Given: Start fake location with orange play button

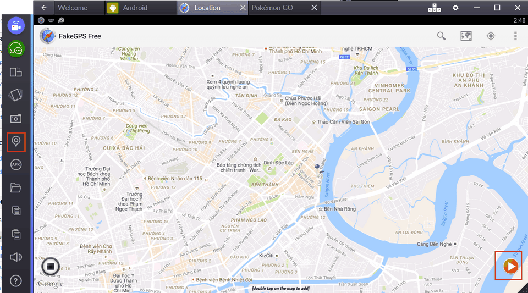Looking at the screenshot, I should 510,267.
